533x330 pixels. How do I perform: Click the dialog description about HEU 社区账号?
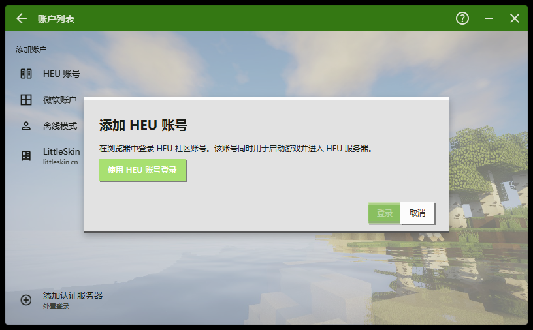click(236, 148)
